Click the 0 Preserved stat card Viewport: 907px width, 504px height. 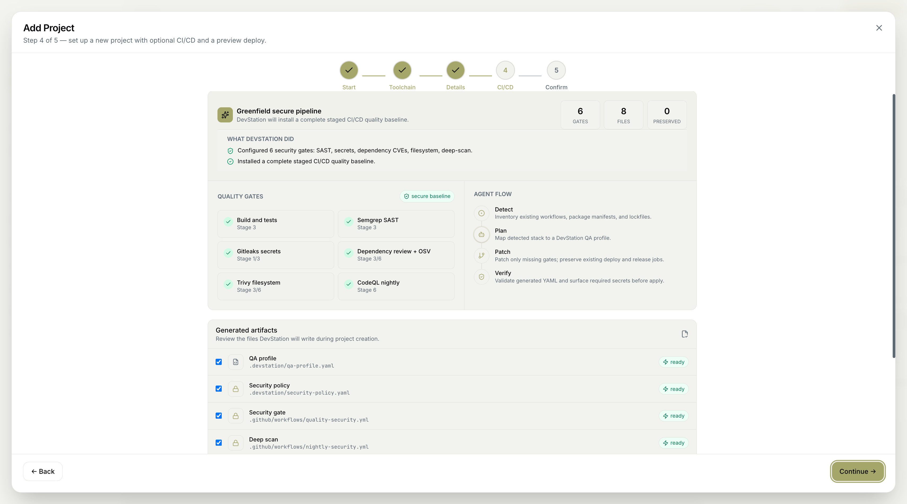click(x=667, y=115)
